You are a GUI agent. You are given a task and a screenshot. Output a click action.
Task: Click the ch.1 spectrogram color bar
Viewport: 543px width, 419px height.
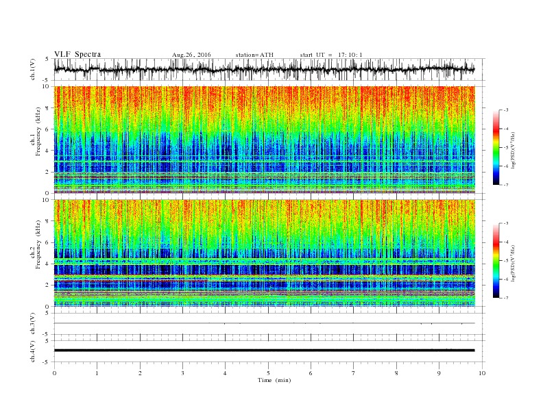click(x=496, y=147)
